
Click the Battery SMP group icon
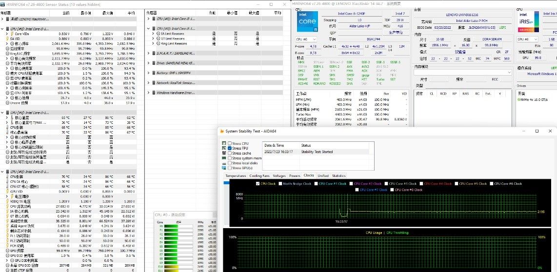(x=154, y=73)
